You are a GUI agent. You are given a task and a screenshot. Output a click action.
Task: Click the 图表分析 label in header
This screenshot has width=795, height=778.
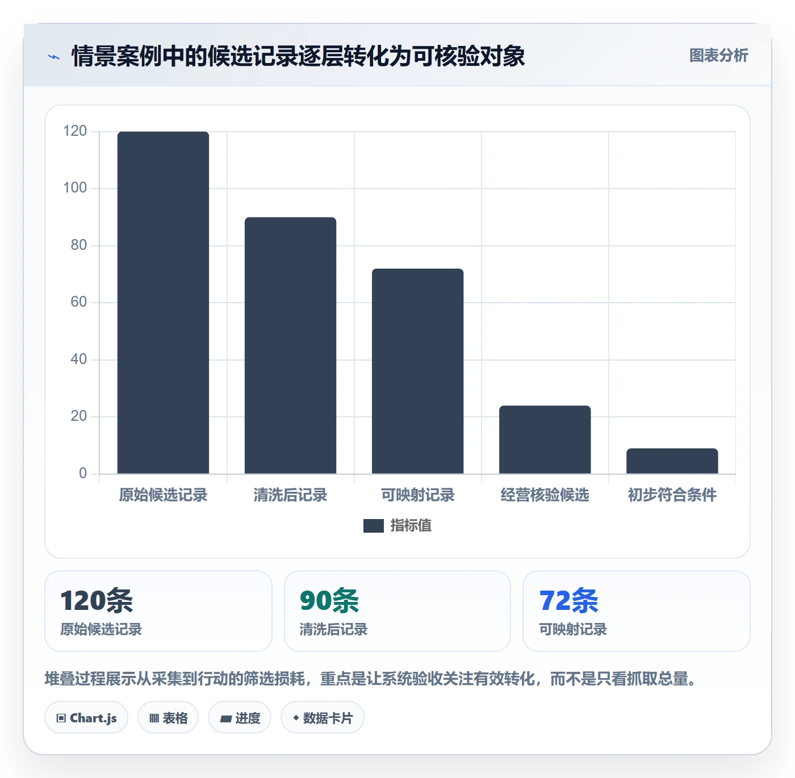(718, 56)
